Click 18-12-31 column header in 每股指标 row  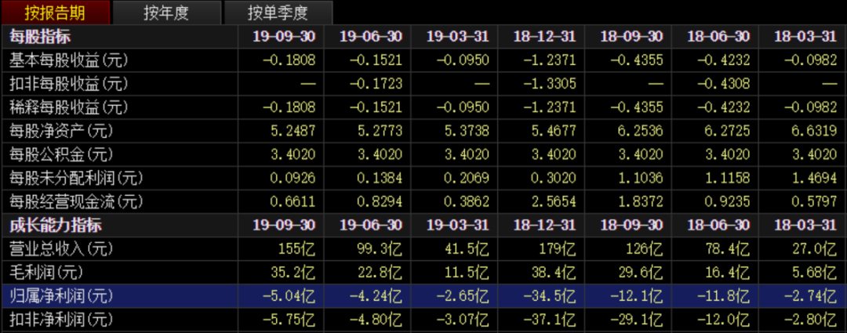pos(545,37)
